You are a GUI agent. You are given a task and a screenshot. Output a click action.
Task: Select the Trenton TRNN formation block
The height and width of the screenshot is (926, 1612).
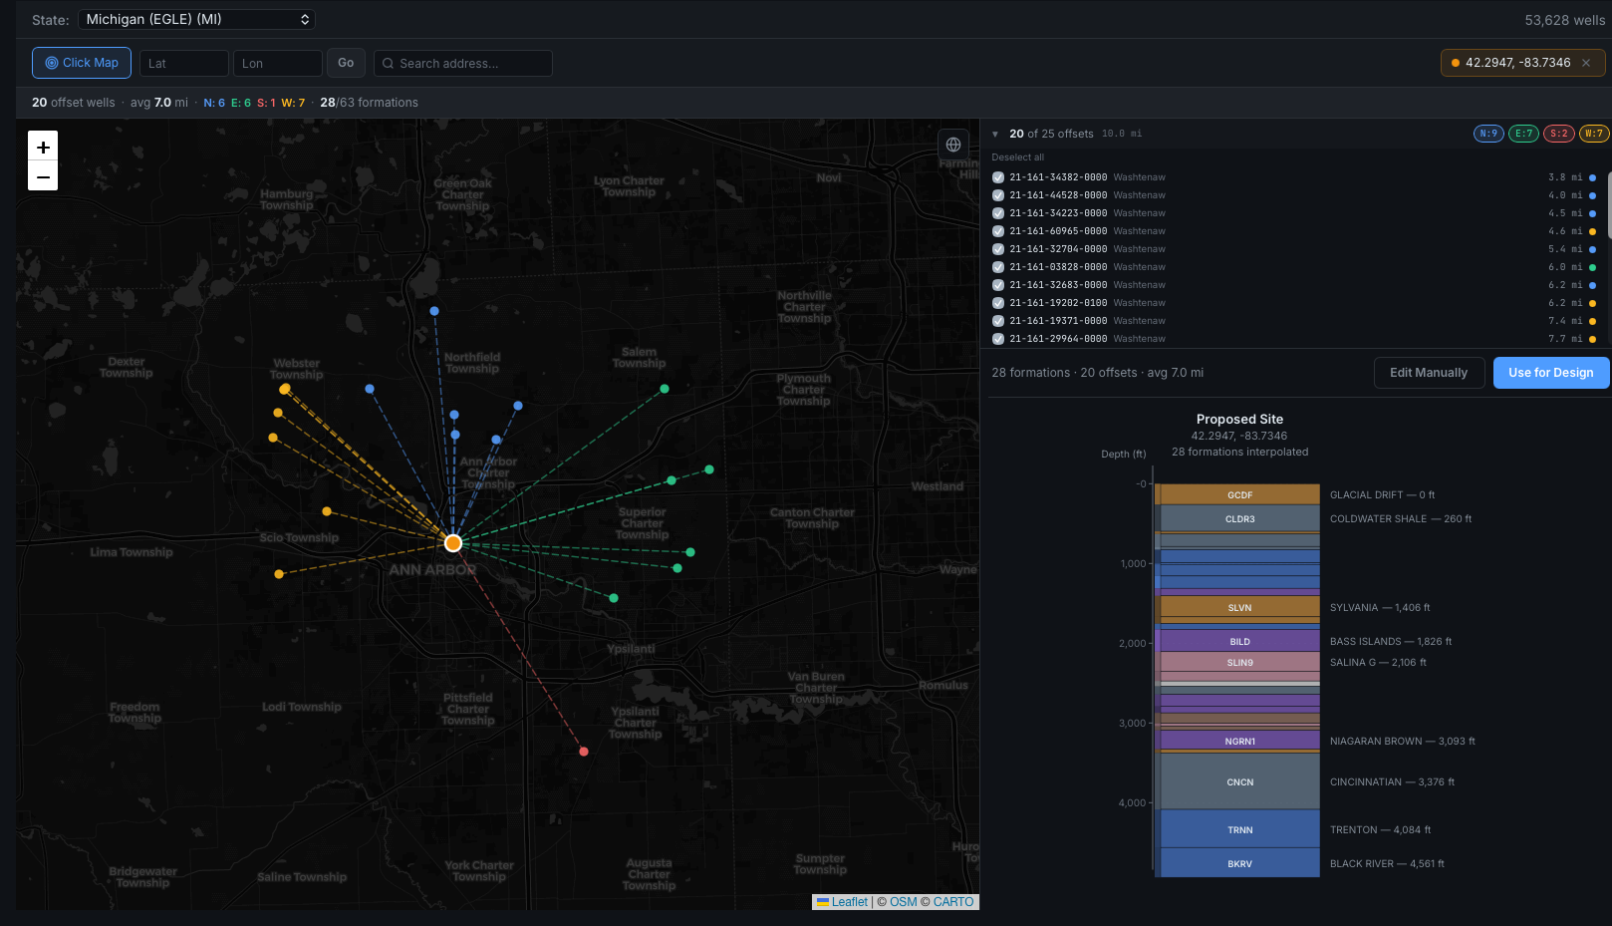coord(1239,829)
